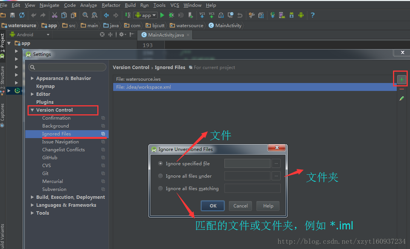This screenshot has width=410, height=249.
Task: Click the Attach debugger to process icon
Action: click(190, 15)
